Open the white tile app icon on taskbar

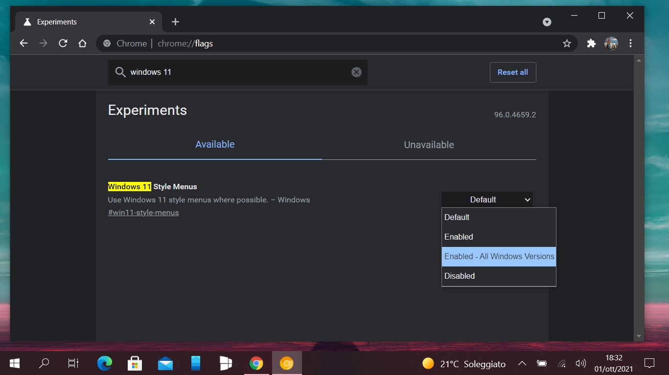(x=226, y=363)
